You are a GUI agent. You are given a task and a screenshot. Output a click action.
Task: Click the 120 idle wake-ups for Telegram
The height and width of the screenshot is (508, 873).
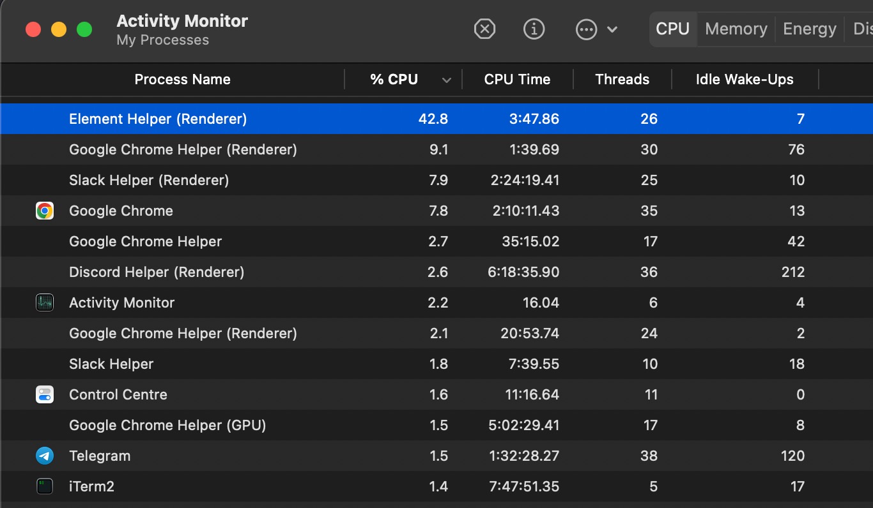click(x=792, y=456)
